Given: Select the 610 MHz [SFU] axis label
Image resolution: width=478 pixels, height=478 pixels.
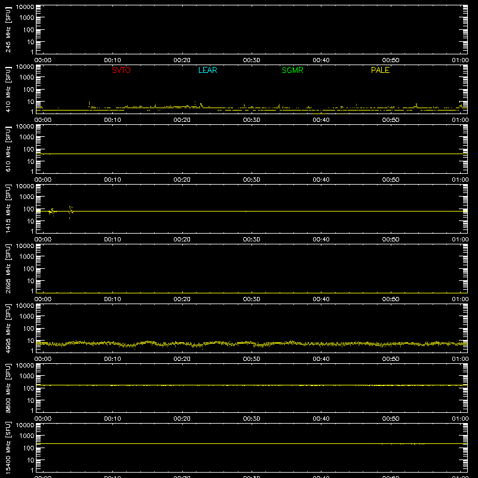Looking at the screenshot, I should click(x=8, y=149).
